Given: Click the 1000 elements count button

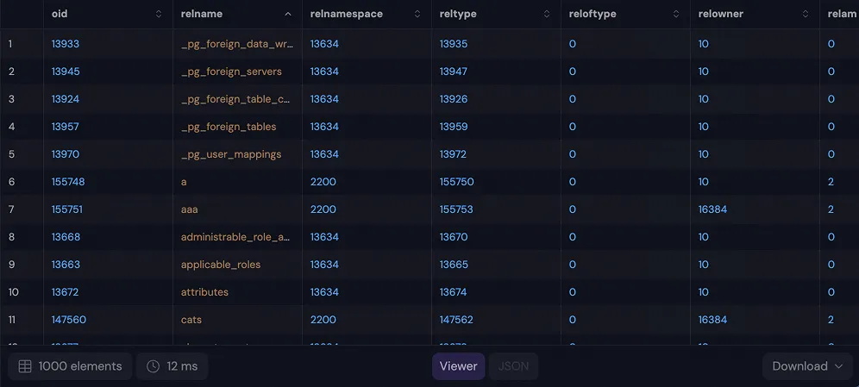Looking at the screenshot, I should 70,366.
